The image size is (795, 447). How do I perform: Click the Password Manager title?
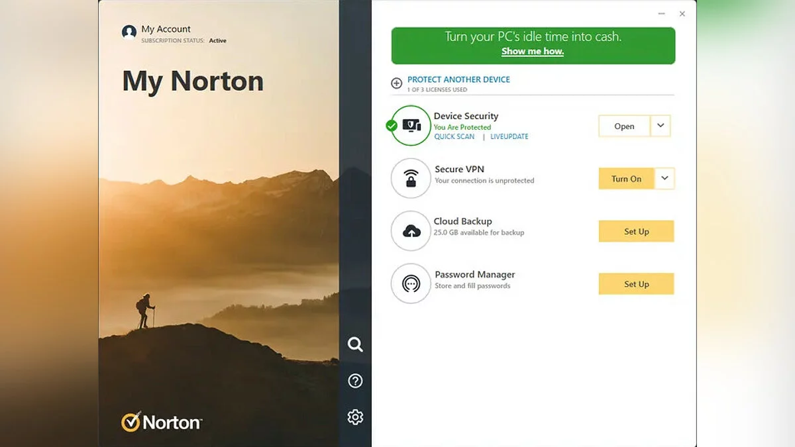[x=475, y=274]
